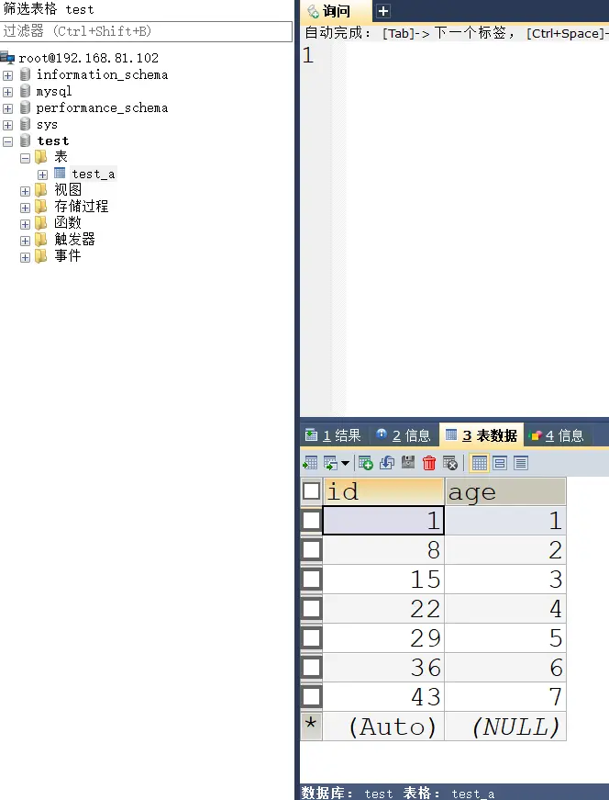Click the cancel changes icon

tap(449, 463)
